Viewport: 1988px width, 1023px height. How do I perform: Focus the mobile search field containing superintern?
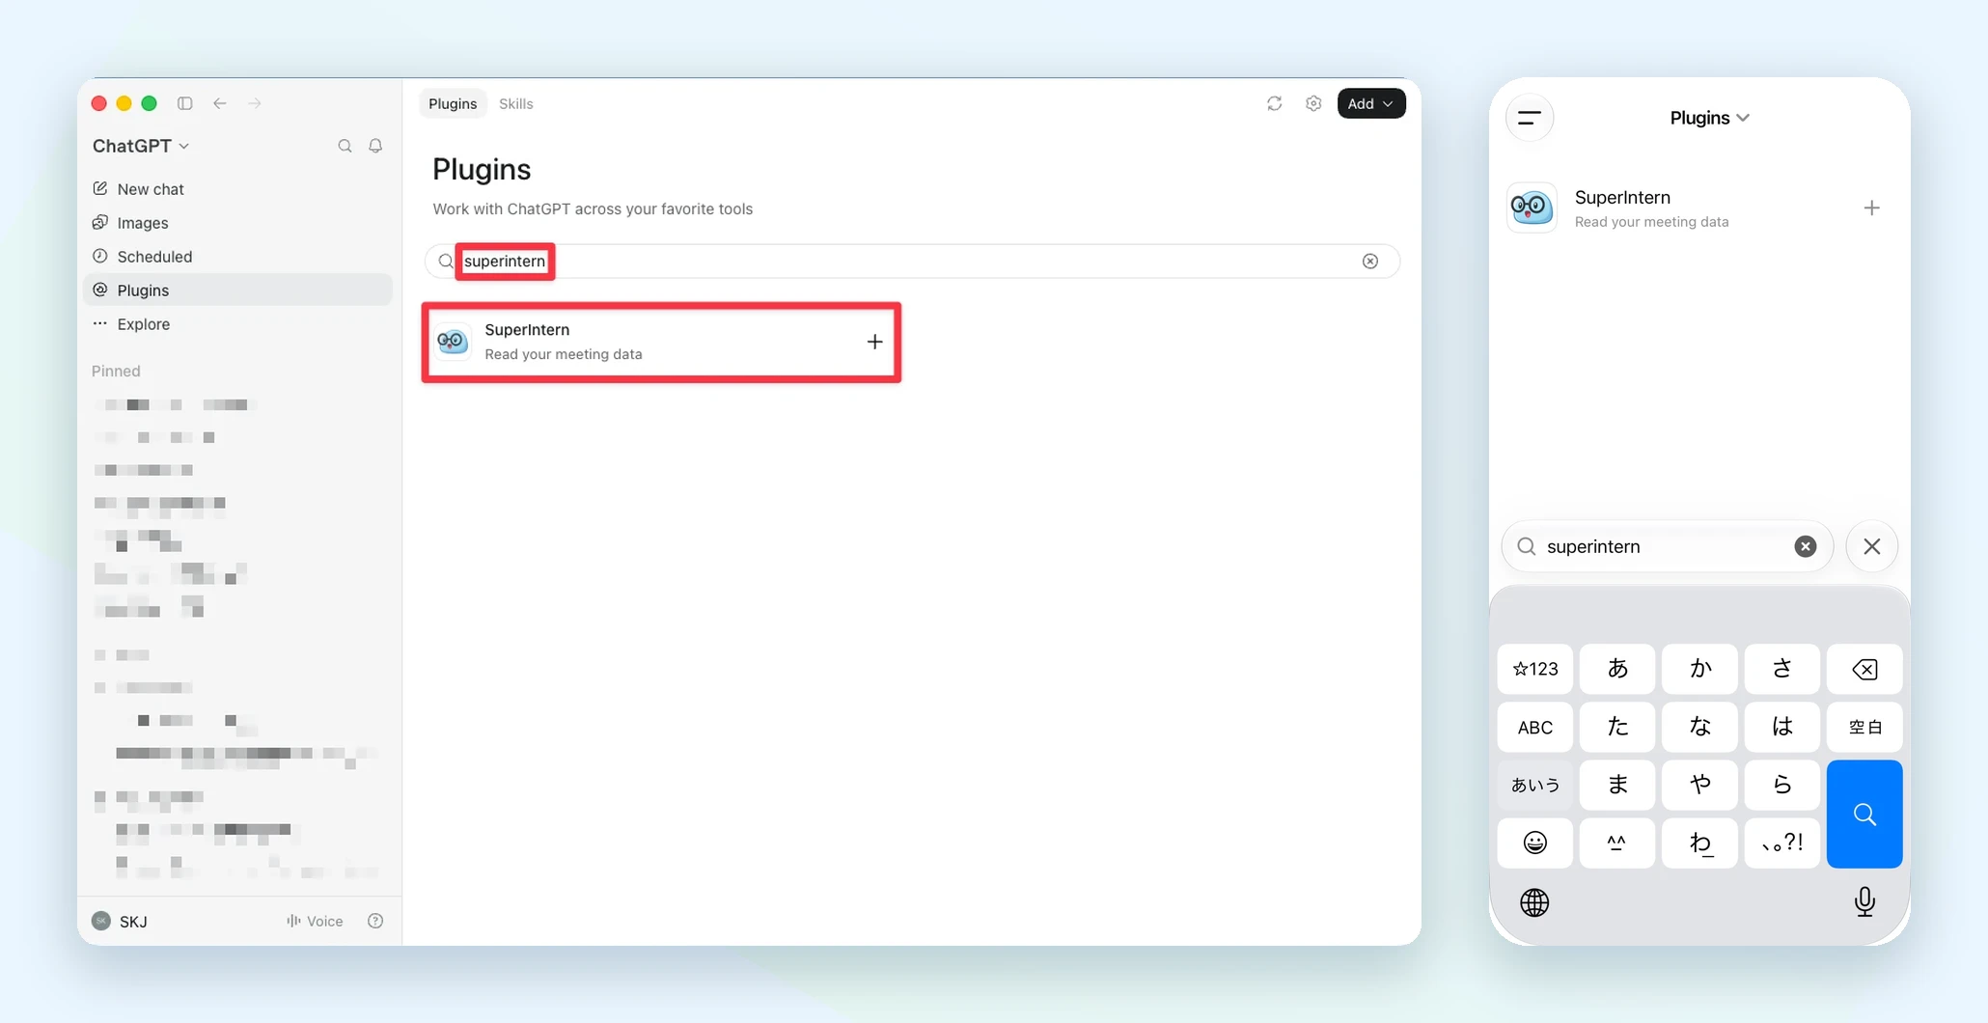click(x=1667, y=547)
